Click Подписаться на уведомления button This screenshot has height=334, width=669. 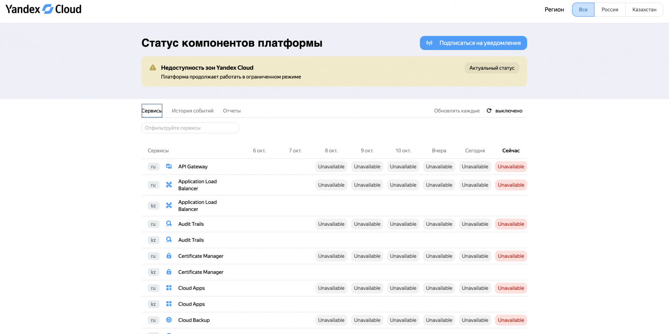[473, 43]
